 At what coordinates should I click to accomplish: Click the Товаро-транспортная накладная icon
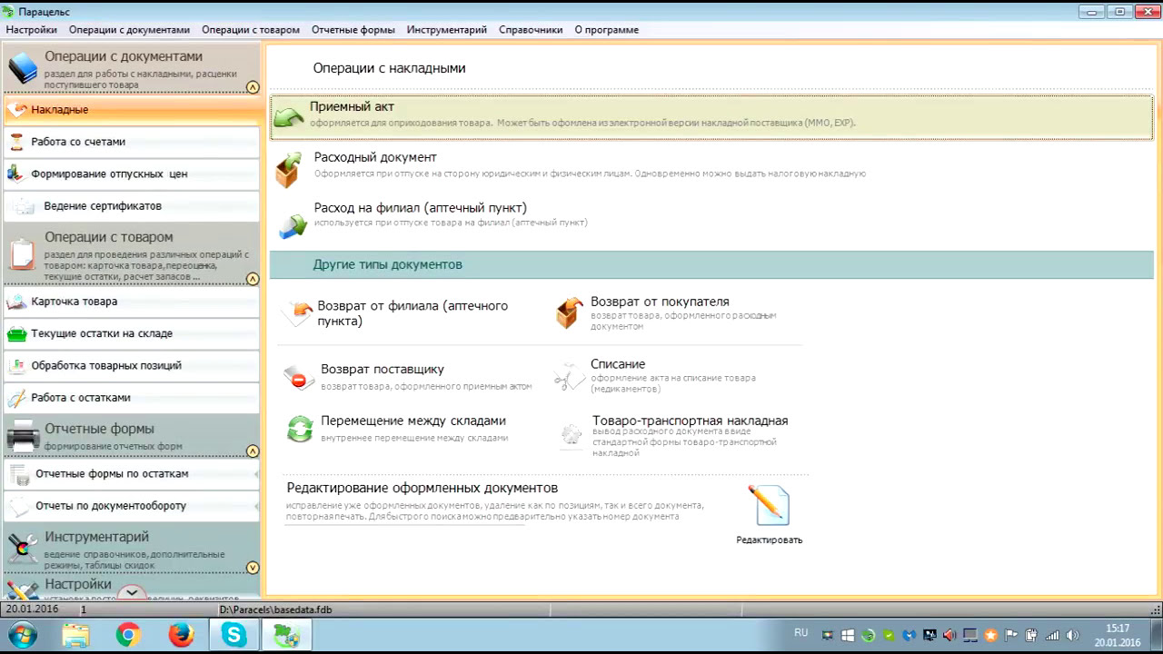(571, 434)
